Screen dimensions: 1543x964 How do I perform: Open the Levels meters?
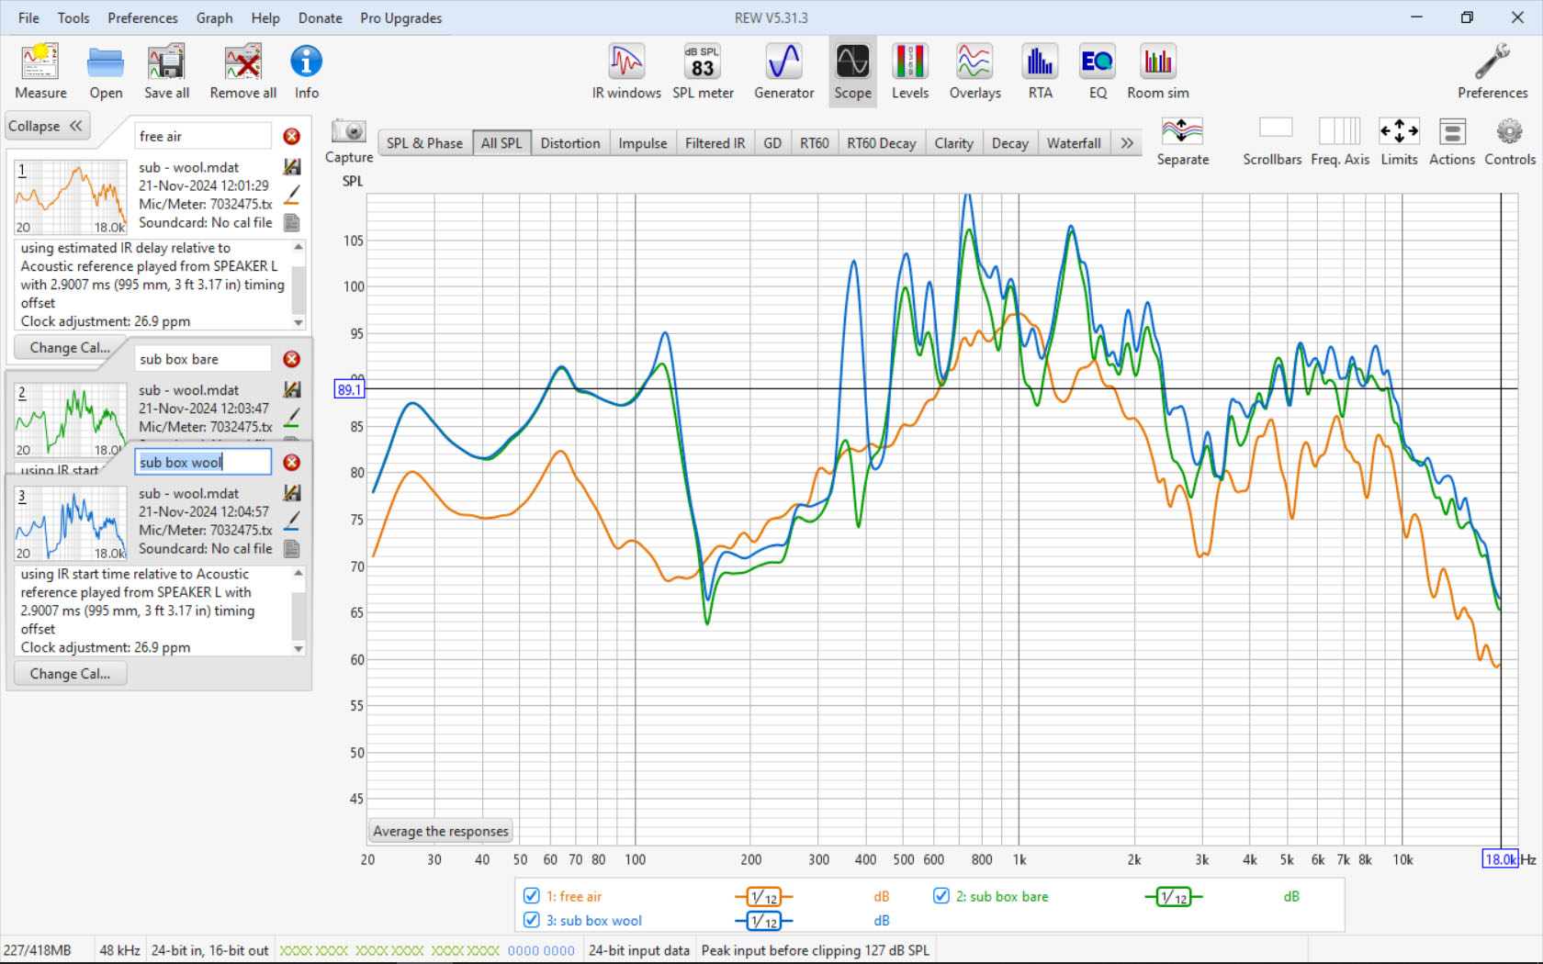(909, 72)
